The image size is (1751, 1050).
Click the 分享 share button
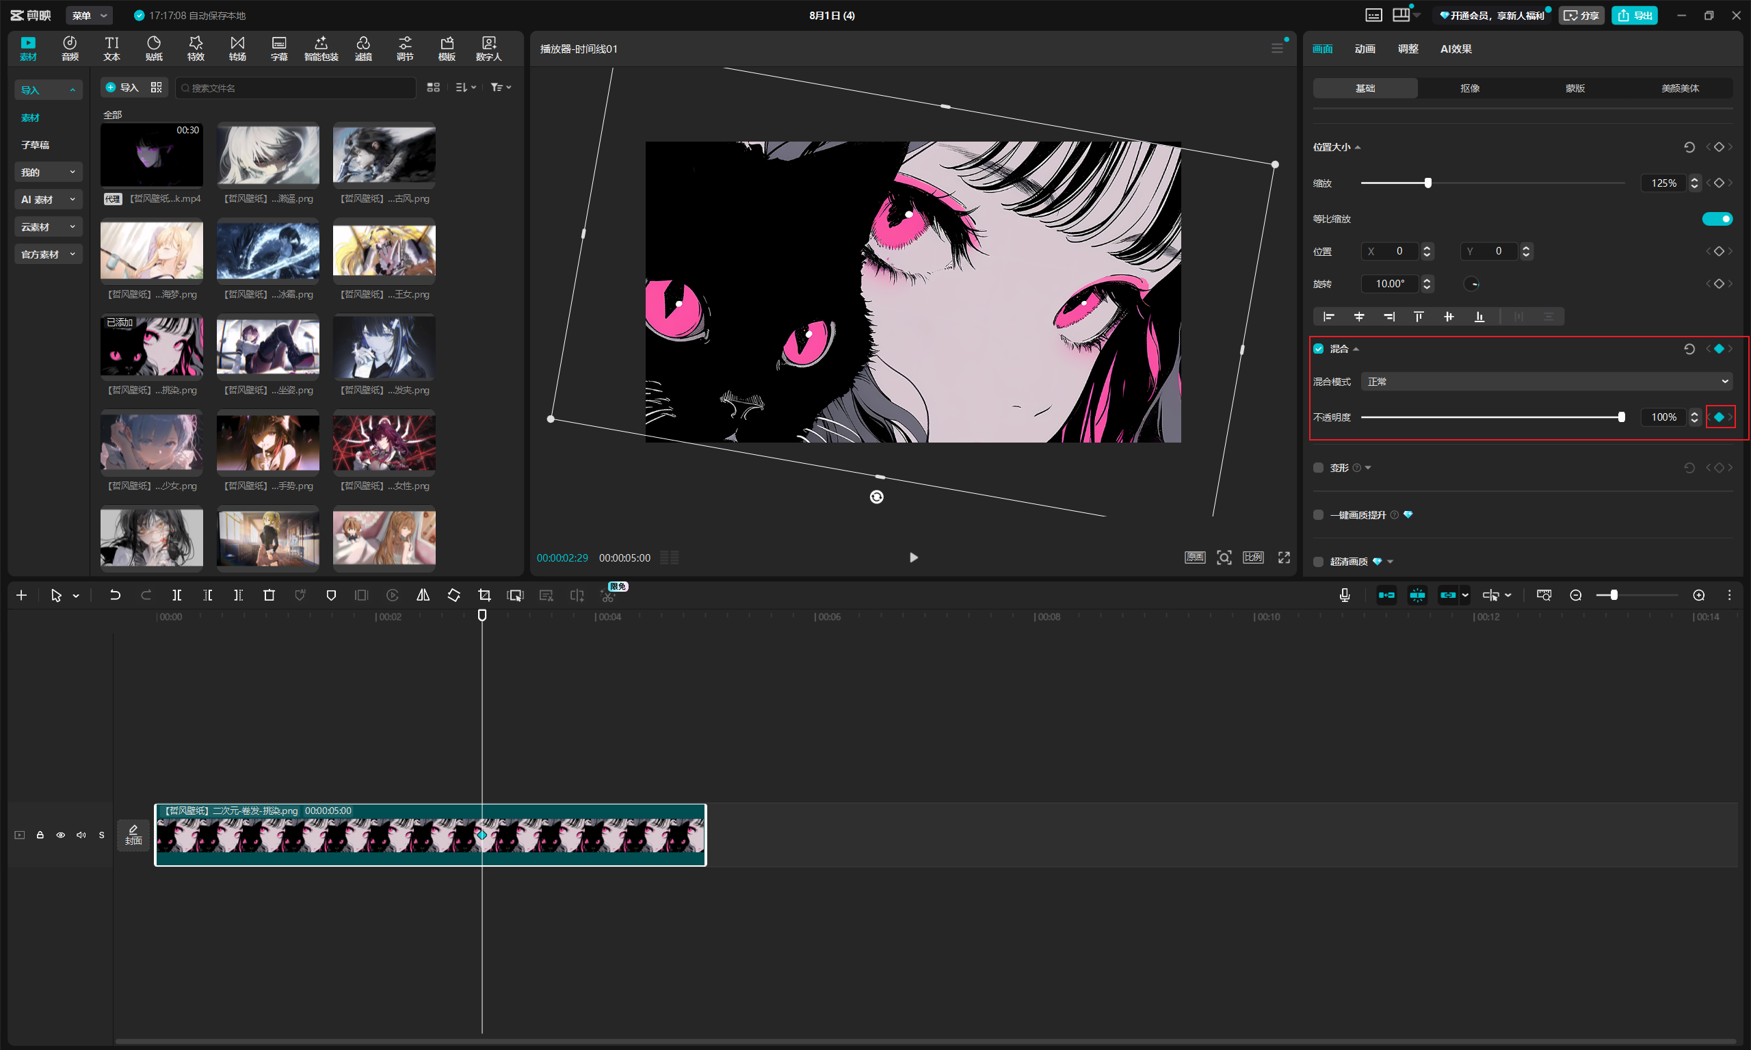coord(1581,15)
